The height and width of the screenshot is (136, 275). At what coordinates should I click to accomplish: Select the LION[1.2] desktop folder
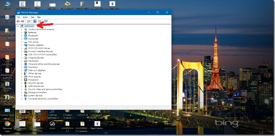(82, 113)
